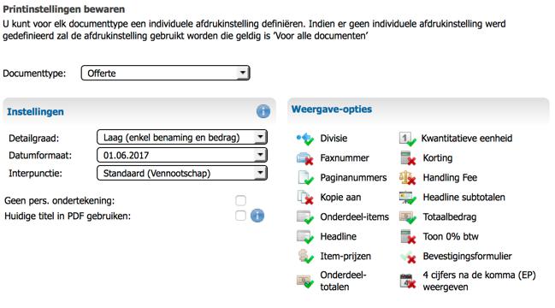
Task: Toggle the Toon 0% btw icon
Action: click(x=407, y=237)
